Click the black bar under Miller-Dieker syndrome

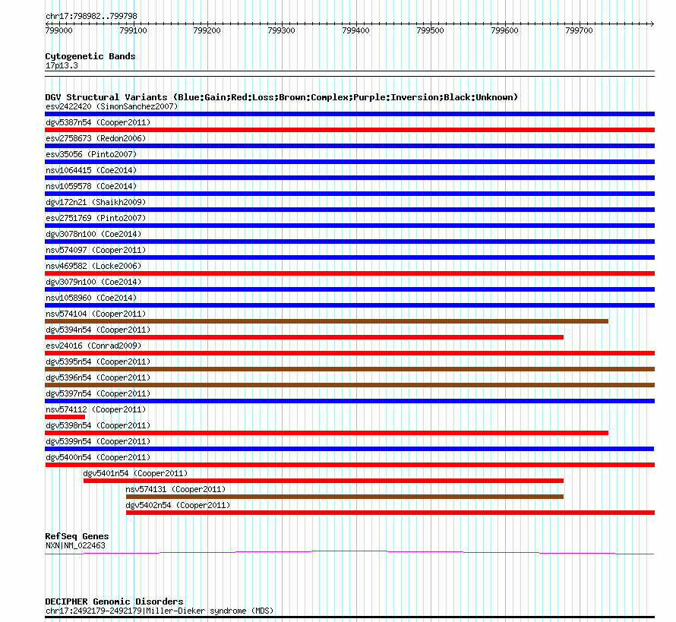(x=349, y=617)
